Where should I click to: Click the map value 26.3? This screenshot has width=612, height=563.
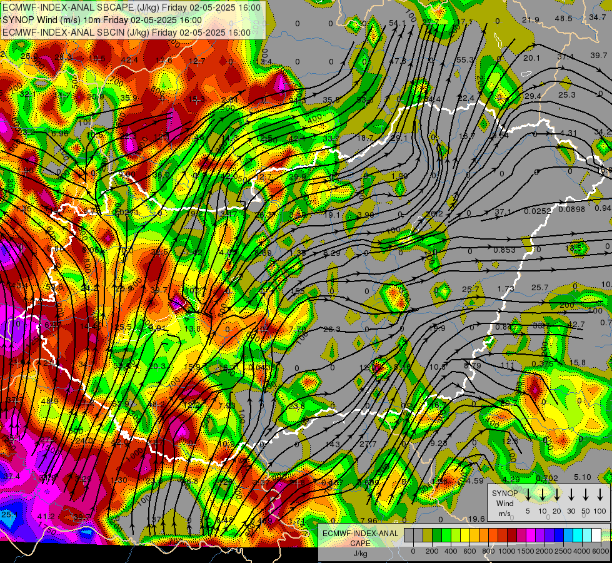[x=332, y=330]
